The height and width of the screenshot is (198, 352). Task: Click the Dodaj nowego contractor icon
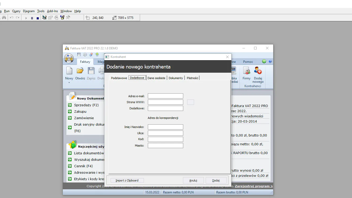click(258, 71)
